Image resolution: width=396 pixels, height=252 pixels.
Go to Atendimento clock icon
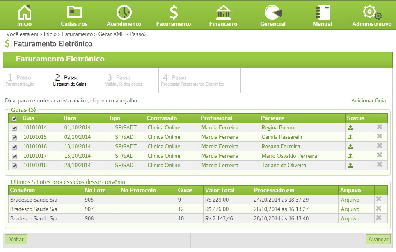coord(124,12)
